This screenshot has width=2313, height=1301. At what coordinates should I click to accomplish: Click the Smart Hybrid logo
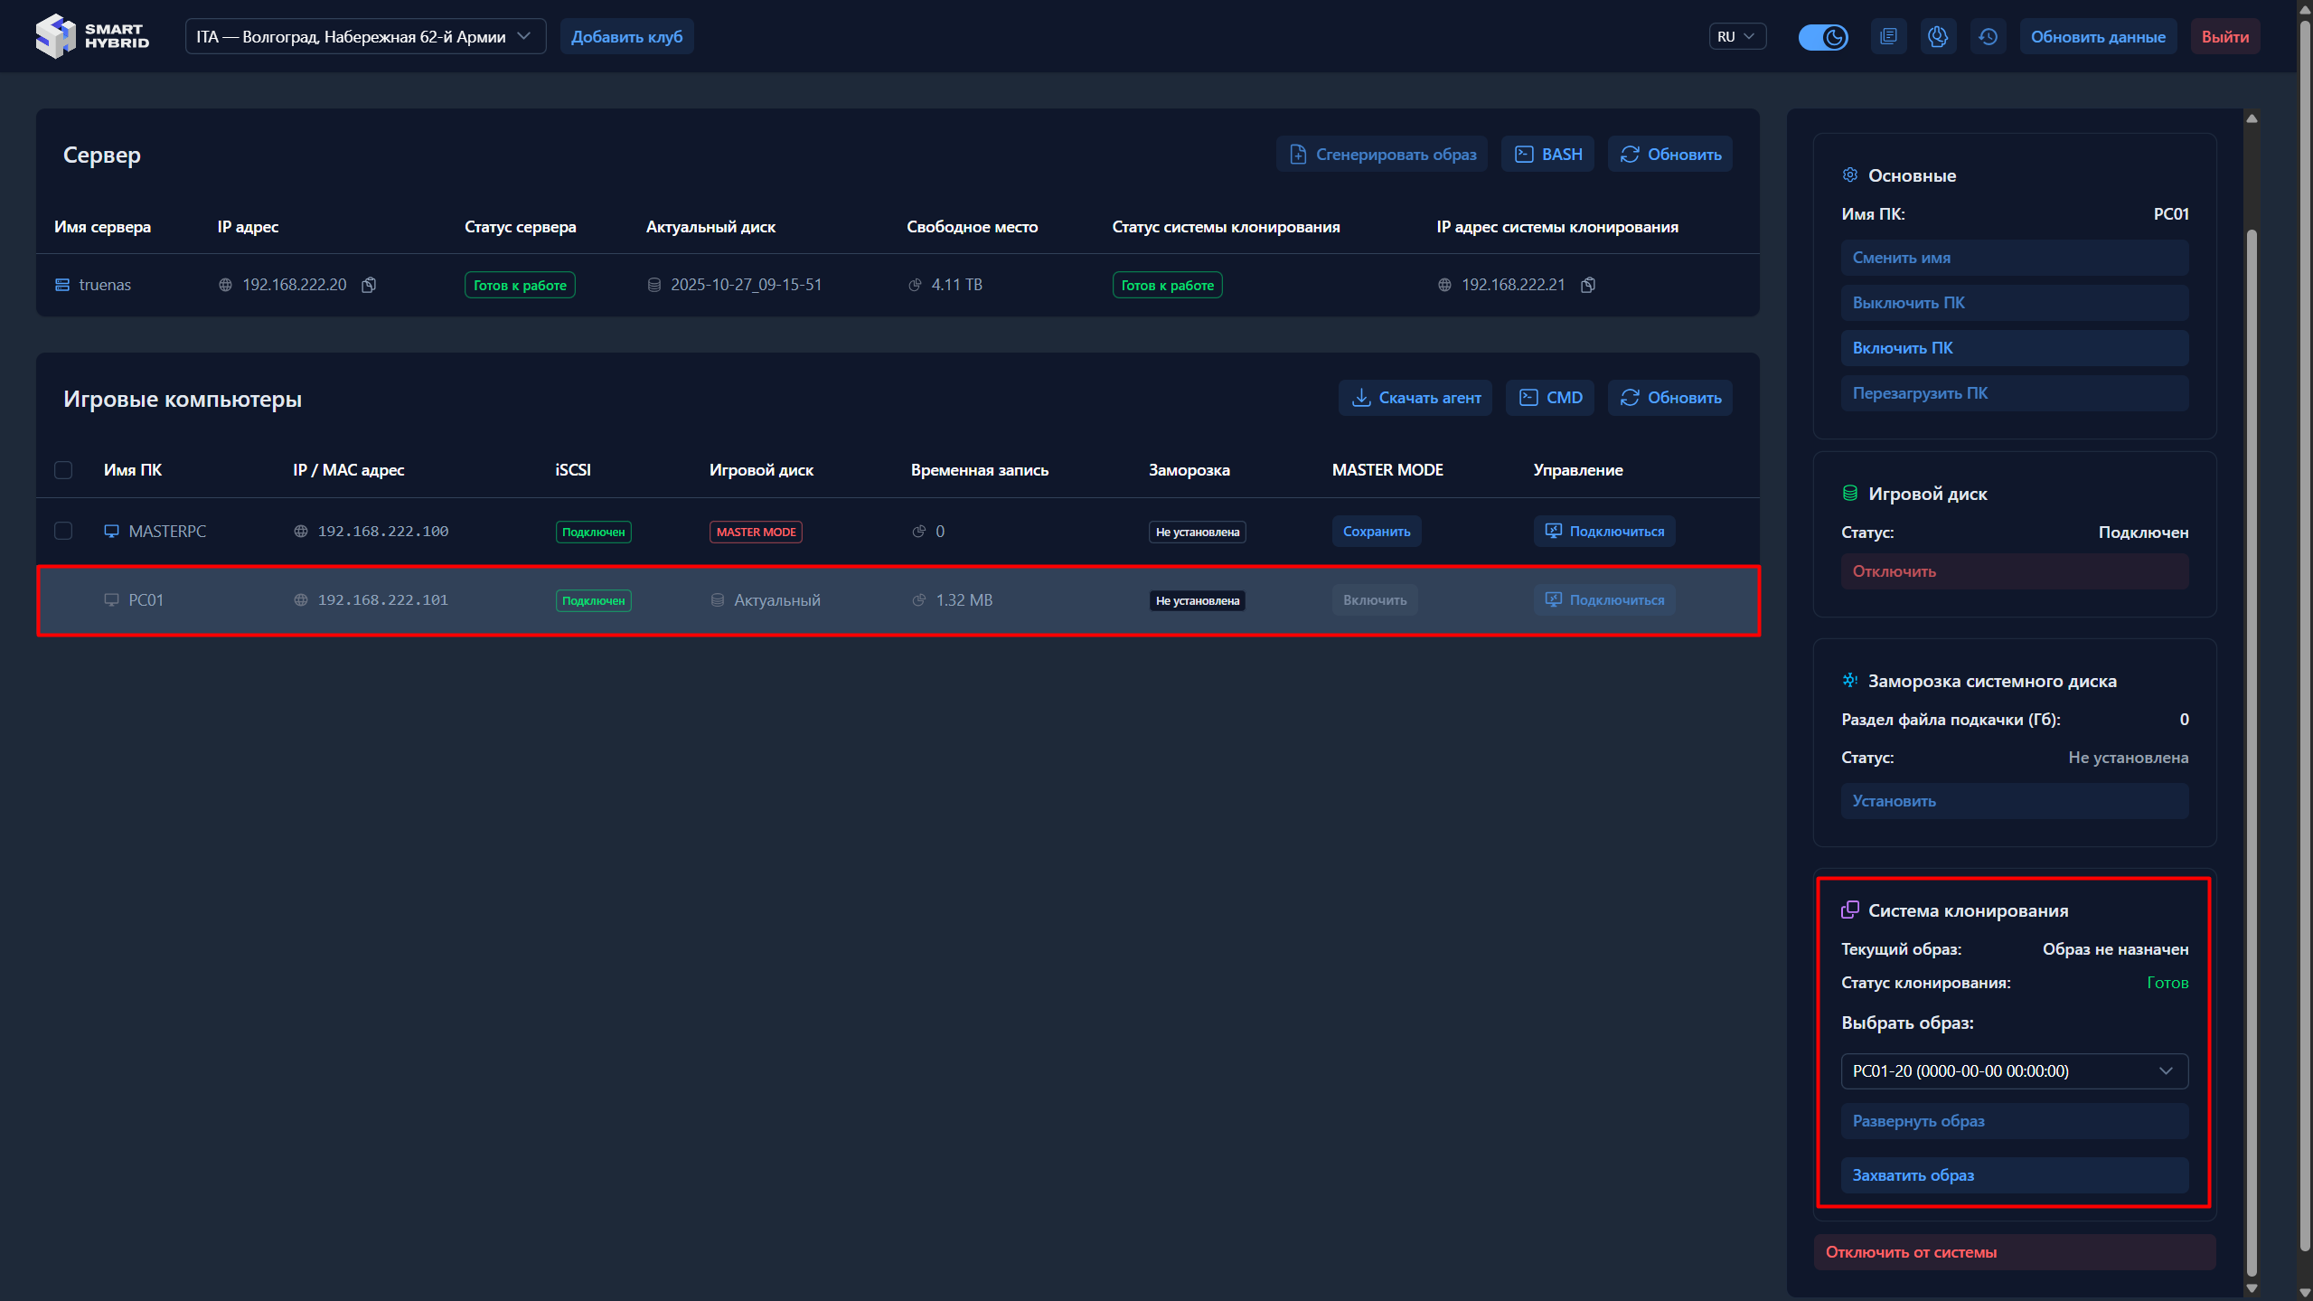coord(92,36)
